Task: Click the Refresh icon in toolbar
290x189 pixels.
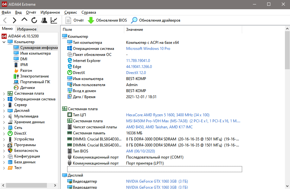Action: click(x=34, y=20)
